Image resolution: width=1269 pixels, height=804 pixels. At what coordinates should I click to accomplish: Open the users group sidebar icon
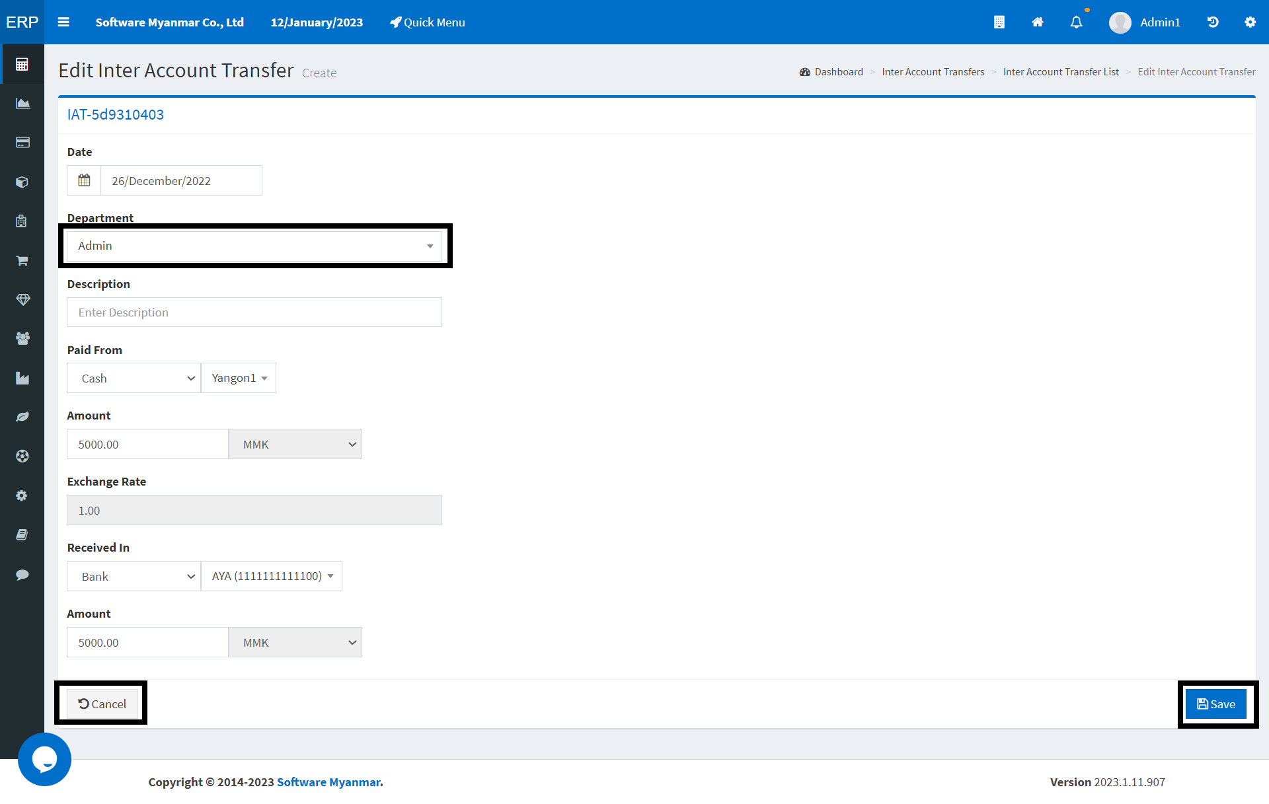click(22, 338)
